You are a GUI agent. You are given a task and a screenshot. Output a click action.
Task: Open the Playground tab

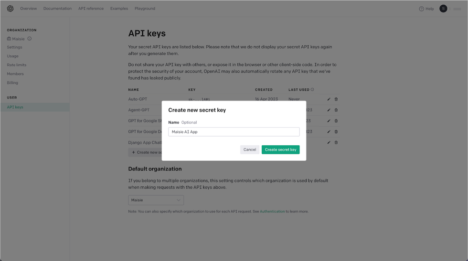point(145,9)
